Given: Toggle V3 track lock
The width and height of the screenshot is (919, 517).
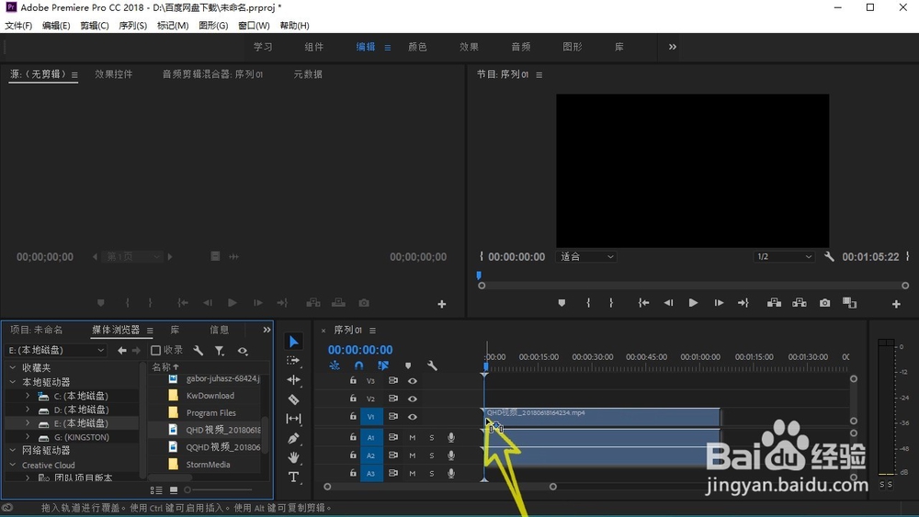Looking at the screenshot, I should 353,380.
